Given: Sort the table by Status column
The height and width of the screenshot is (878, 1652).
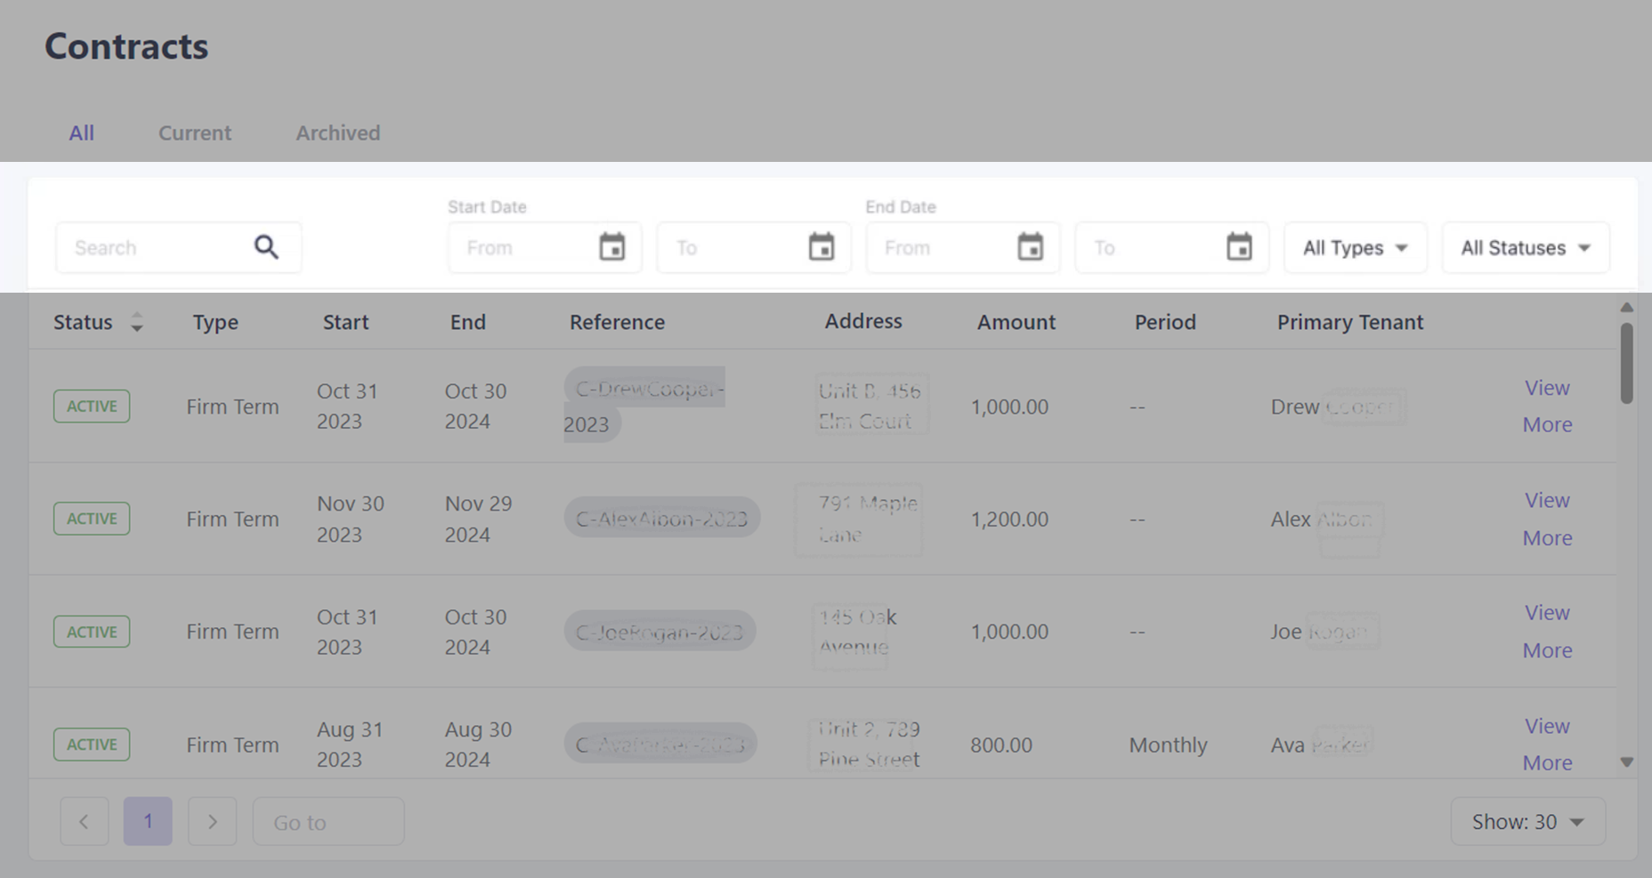Looking at the screenshot, I should [x=136, y=322].
